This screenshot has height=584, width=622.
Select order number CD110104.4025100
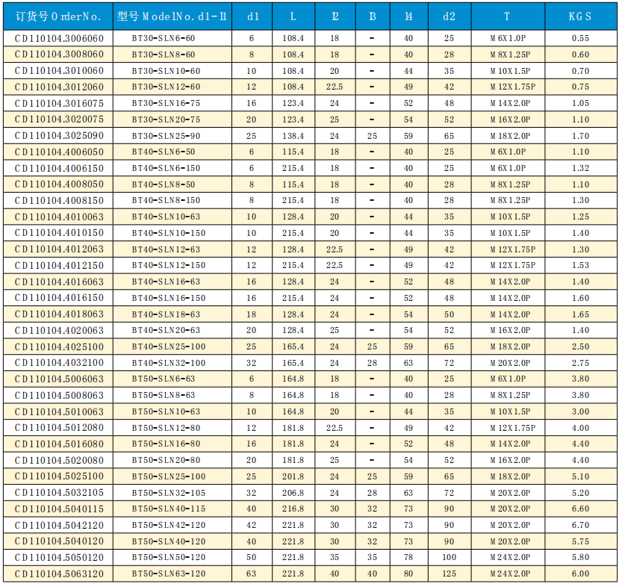(59, 347)
